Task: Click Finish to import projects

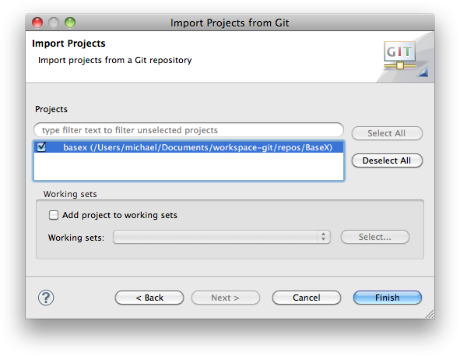Action: point(388,298)
